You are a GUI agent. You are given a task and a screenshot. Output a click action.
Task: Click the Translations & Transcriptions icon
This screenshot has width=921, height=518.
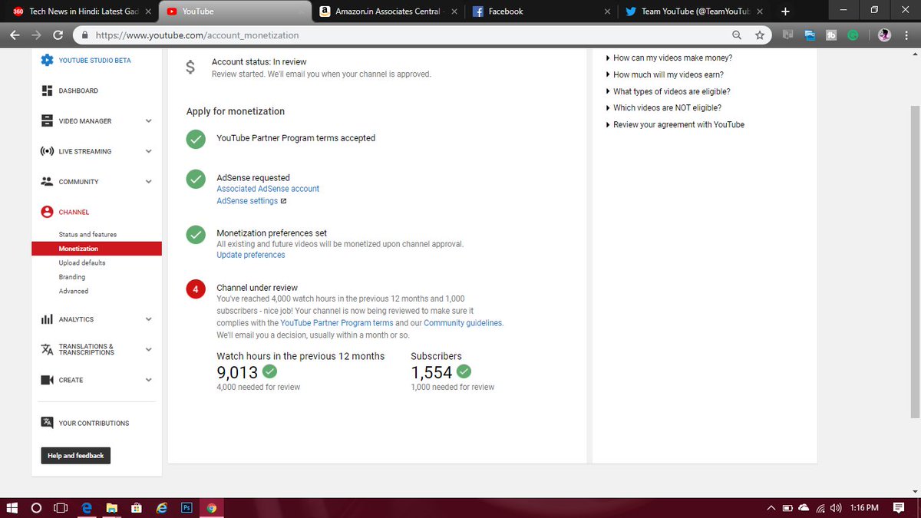point(47,349)
